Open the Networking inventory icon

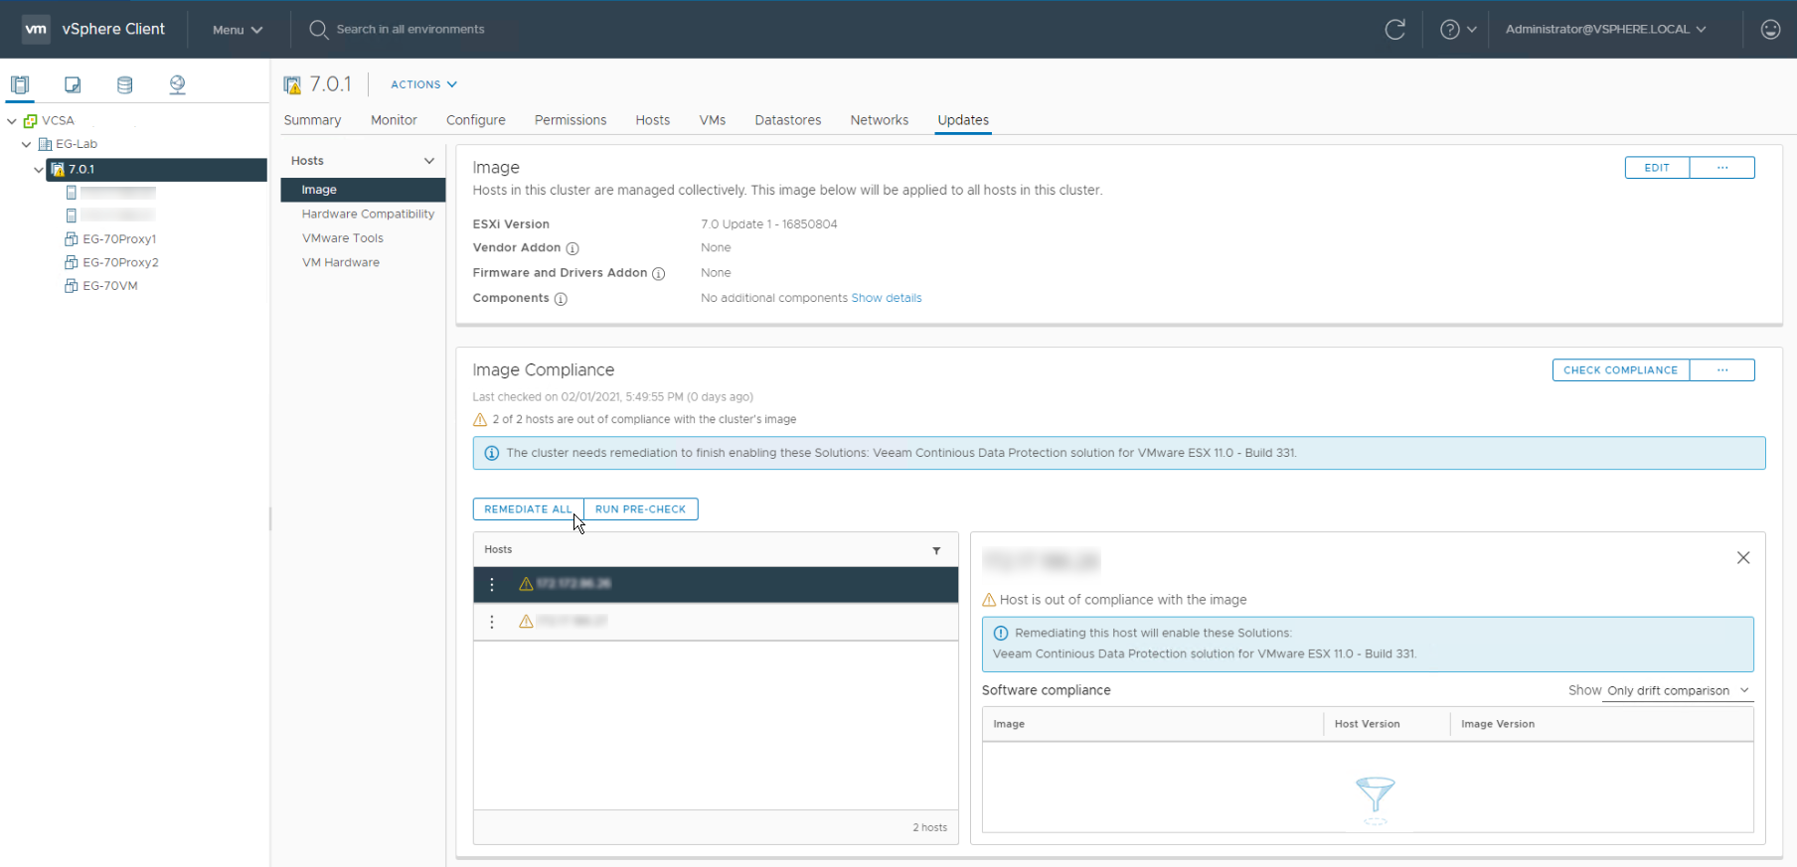point(177,84)
